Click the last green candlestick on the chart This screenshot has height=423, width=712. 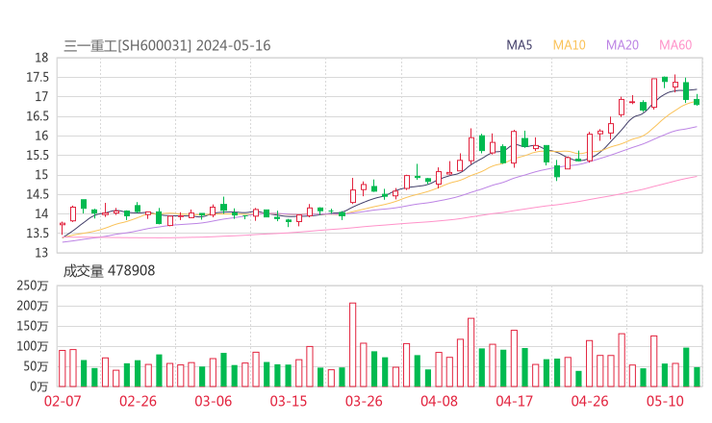[x=697, y=100]
